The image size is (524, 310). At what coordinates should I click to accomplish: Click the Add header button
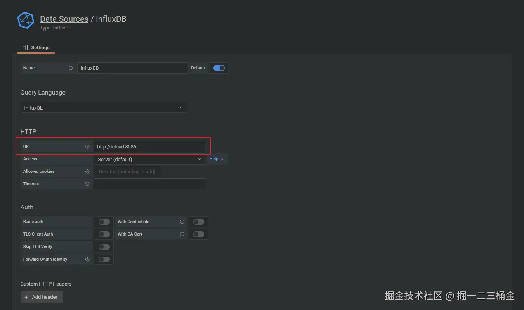(x=41, y=297)
